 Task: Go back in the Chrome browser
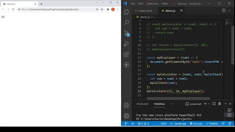(3, 9)
